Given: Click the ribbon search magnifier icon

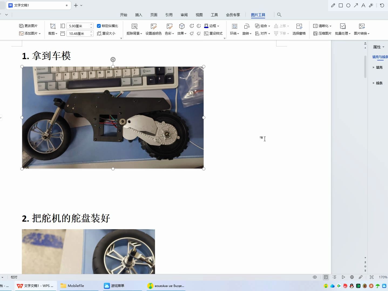Looking at the screenshot, I should pyautogui.click(x=279, y=15).
